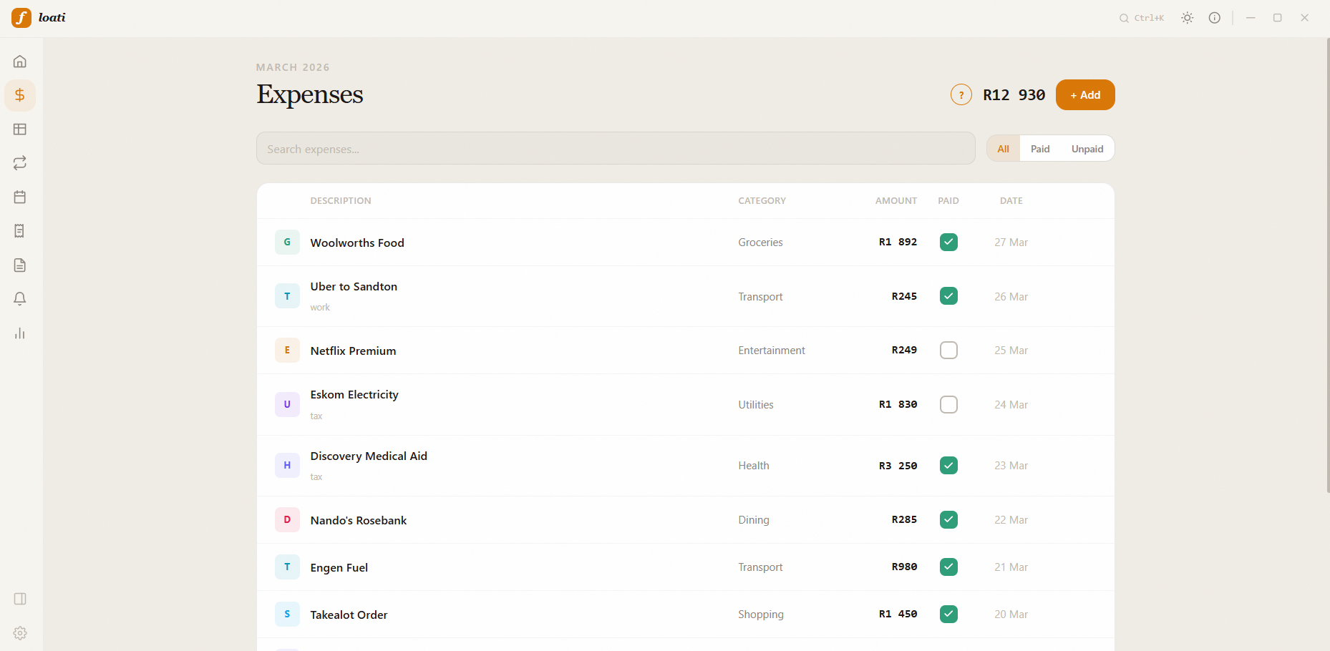
Task: Select the Expenses dollar icon in sidebar
Action: tap(20, 95)
